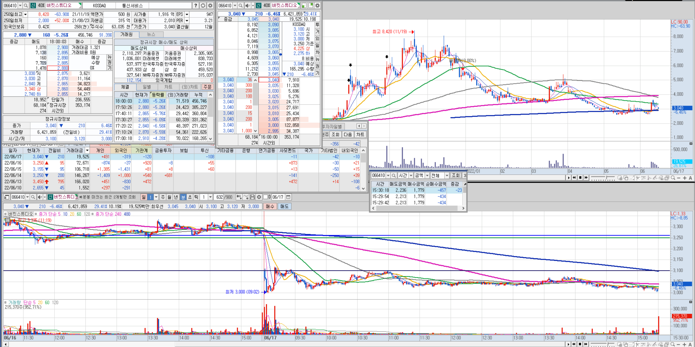Toggle the 'D' checkbox in bottom chart toolbar
The width and height of the screenshot is (695, 347).
pyautogui.click(x=266, y=197)
